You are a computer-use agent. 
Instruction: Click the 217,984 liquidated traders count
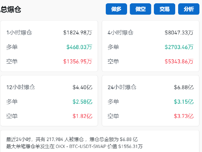coord(55,140)
